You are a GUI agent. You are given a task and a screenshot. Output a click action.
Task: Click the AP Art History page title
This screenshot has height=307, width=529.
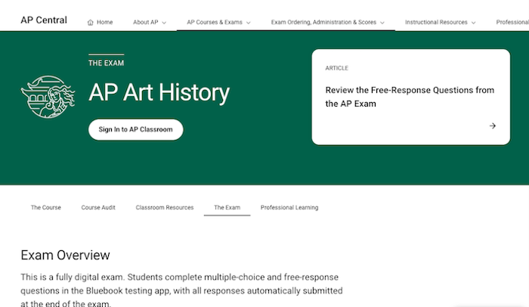(159, 92)
